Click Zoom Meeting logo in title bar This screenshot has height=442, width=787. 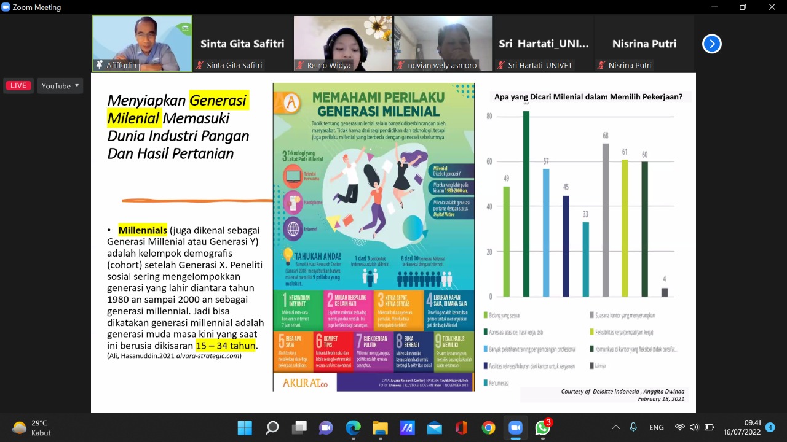point(6,7)
